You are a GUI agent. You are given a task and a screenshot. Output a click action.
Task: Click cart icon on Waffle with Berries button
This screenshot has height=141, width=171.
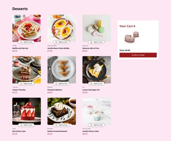[21, 42]
